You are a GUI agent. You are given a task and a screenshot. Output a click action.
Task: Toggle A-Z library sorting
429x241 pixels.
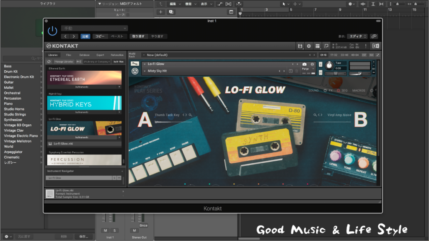(x=79, y=62)
